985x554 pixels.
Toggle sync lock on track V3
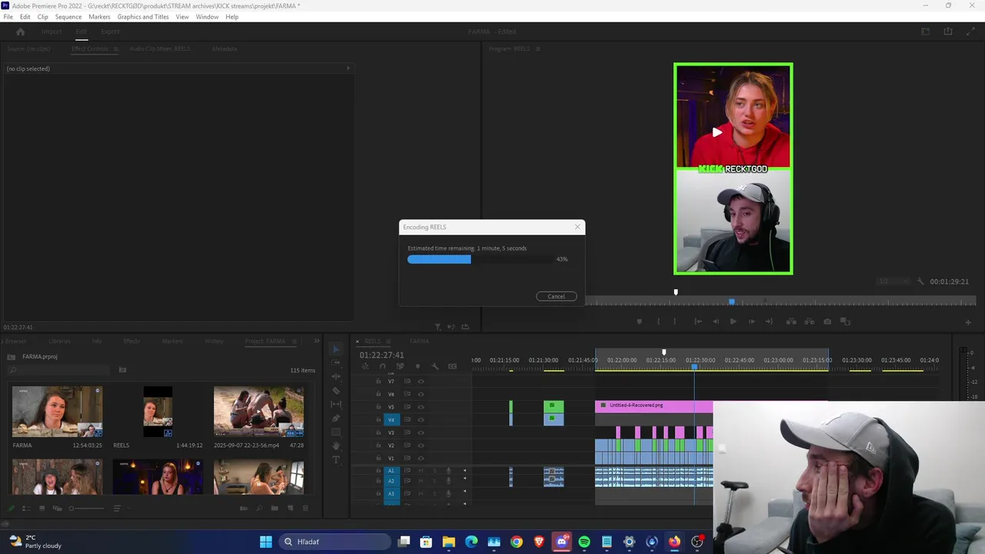click(407, 432)
